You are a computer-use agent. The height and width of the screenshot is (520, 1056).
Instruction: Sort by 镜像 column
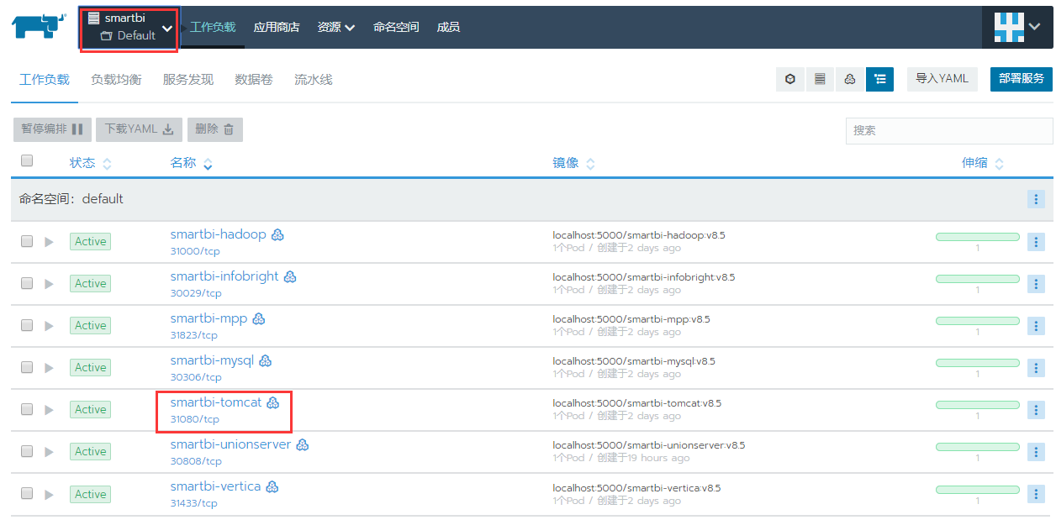pos(574,163)
